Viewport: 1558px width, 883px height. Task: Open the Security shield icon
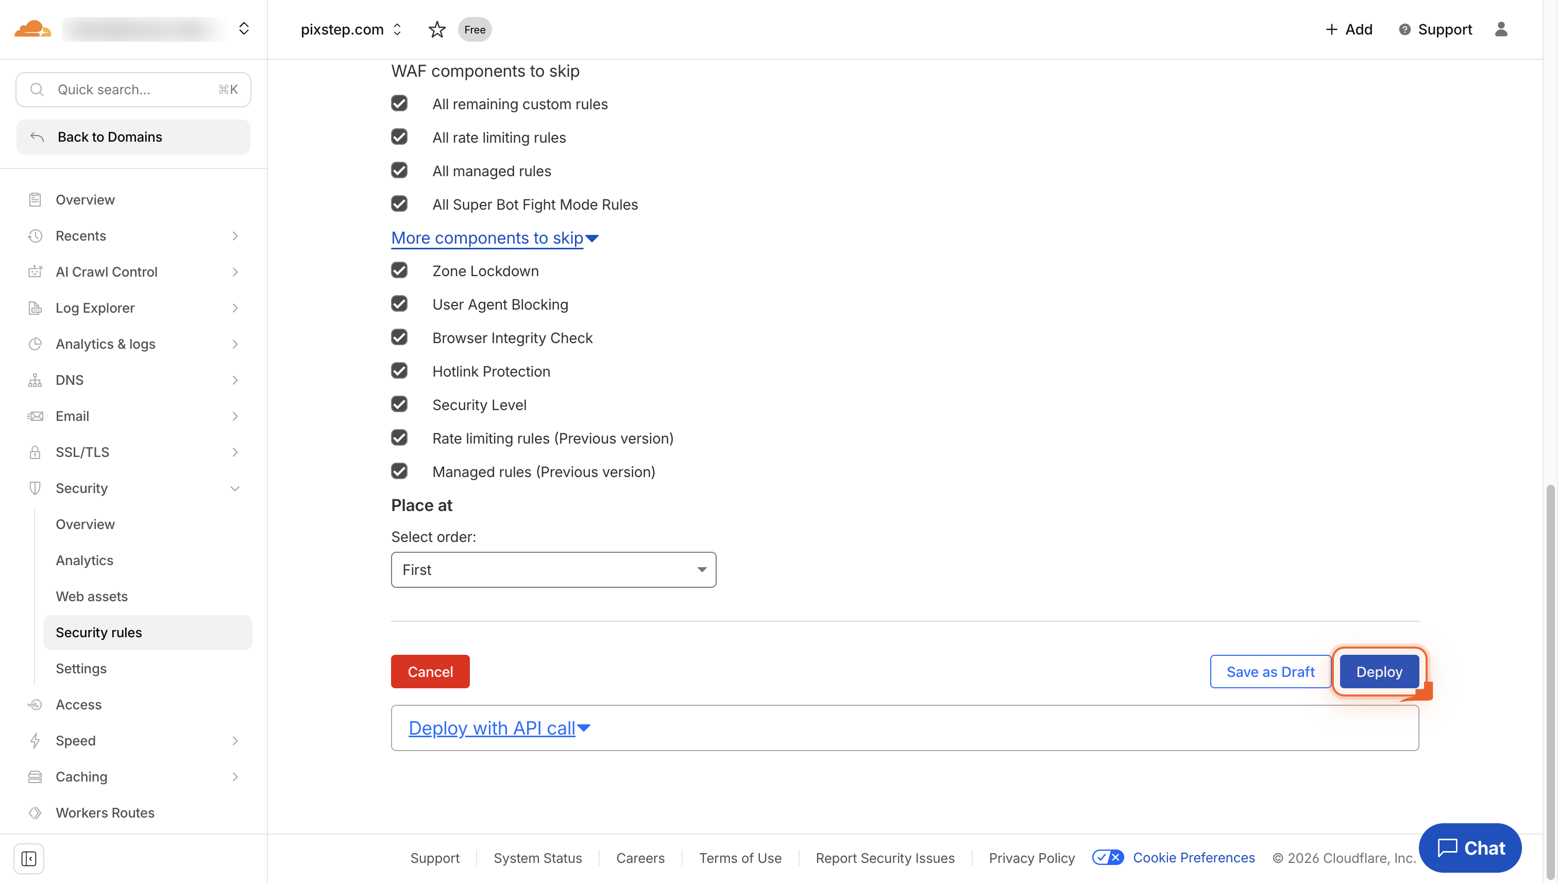tap(35, 488)
